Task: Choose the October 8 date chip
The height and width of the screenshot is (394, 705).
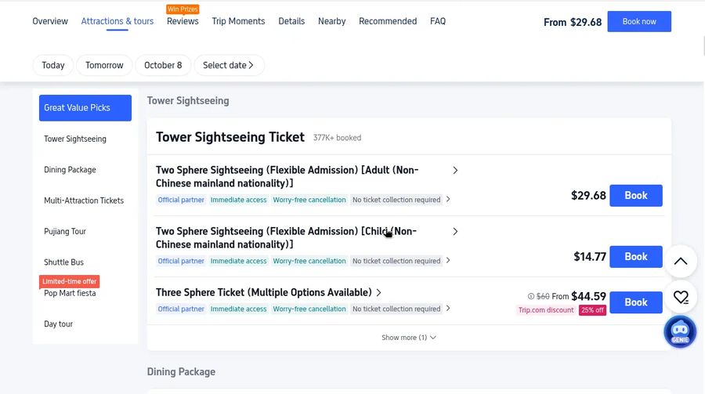Action: point(163,65)
